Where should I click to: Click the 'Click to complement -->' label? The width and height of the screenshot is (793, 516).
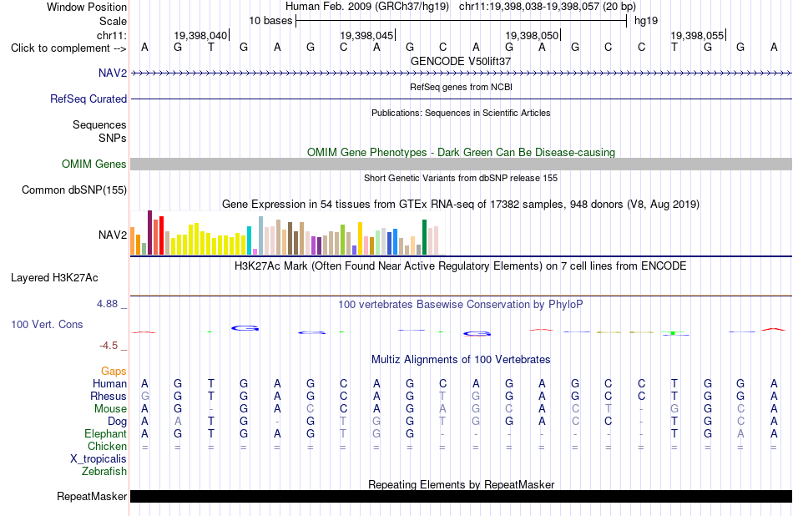pos(68,48)
